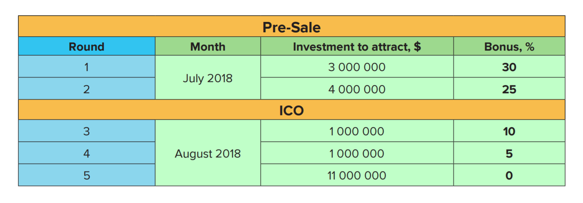This screenshot has height=203, width=583.
Task: Click the Round 3 cell
Action: [87, 131]
